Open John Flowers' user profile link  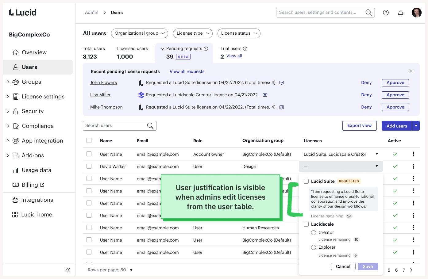[103, 83]
